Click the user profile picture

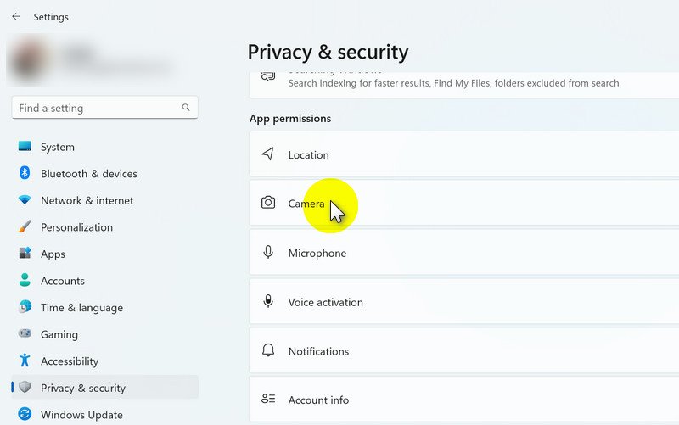tap(31, 61)
